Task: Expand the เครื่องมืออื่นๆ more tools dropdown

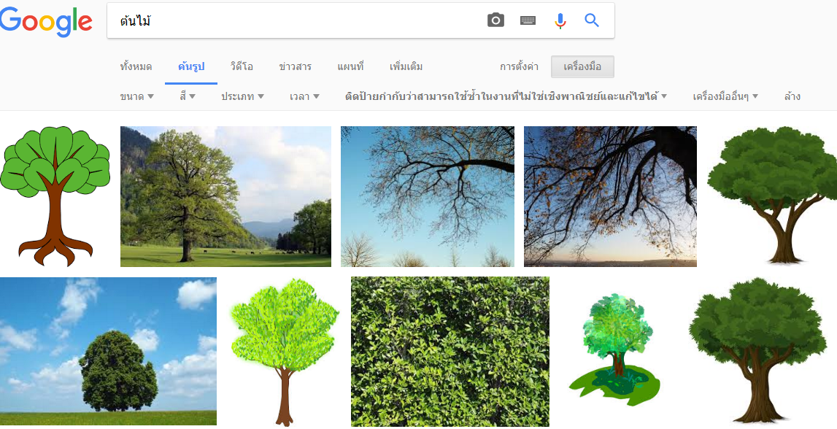Action: (725, 96)
